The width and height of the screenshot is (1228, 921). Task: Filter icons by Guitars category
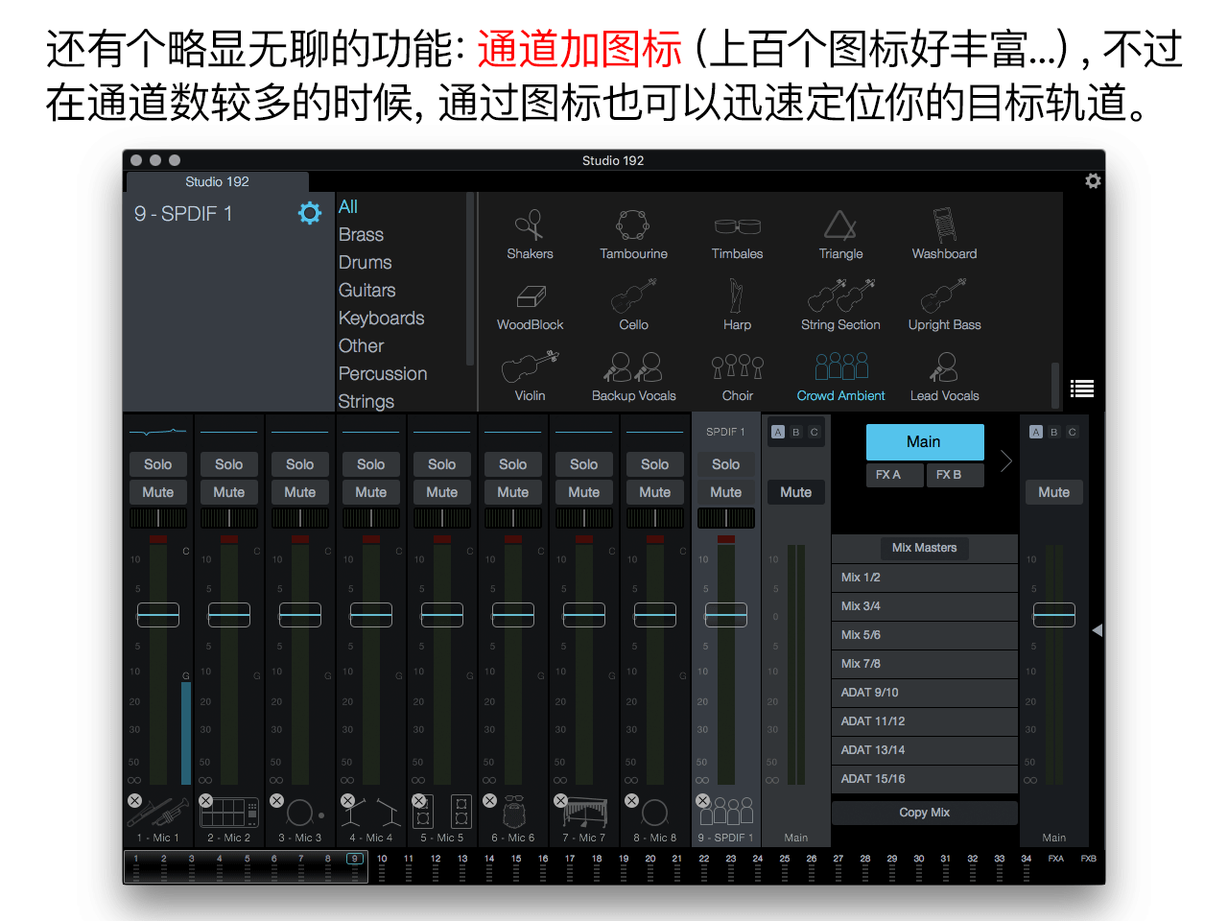tap(366, 290)
